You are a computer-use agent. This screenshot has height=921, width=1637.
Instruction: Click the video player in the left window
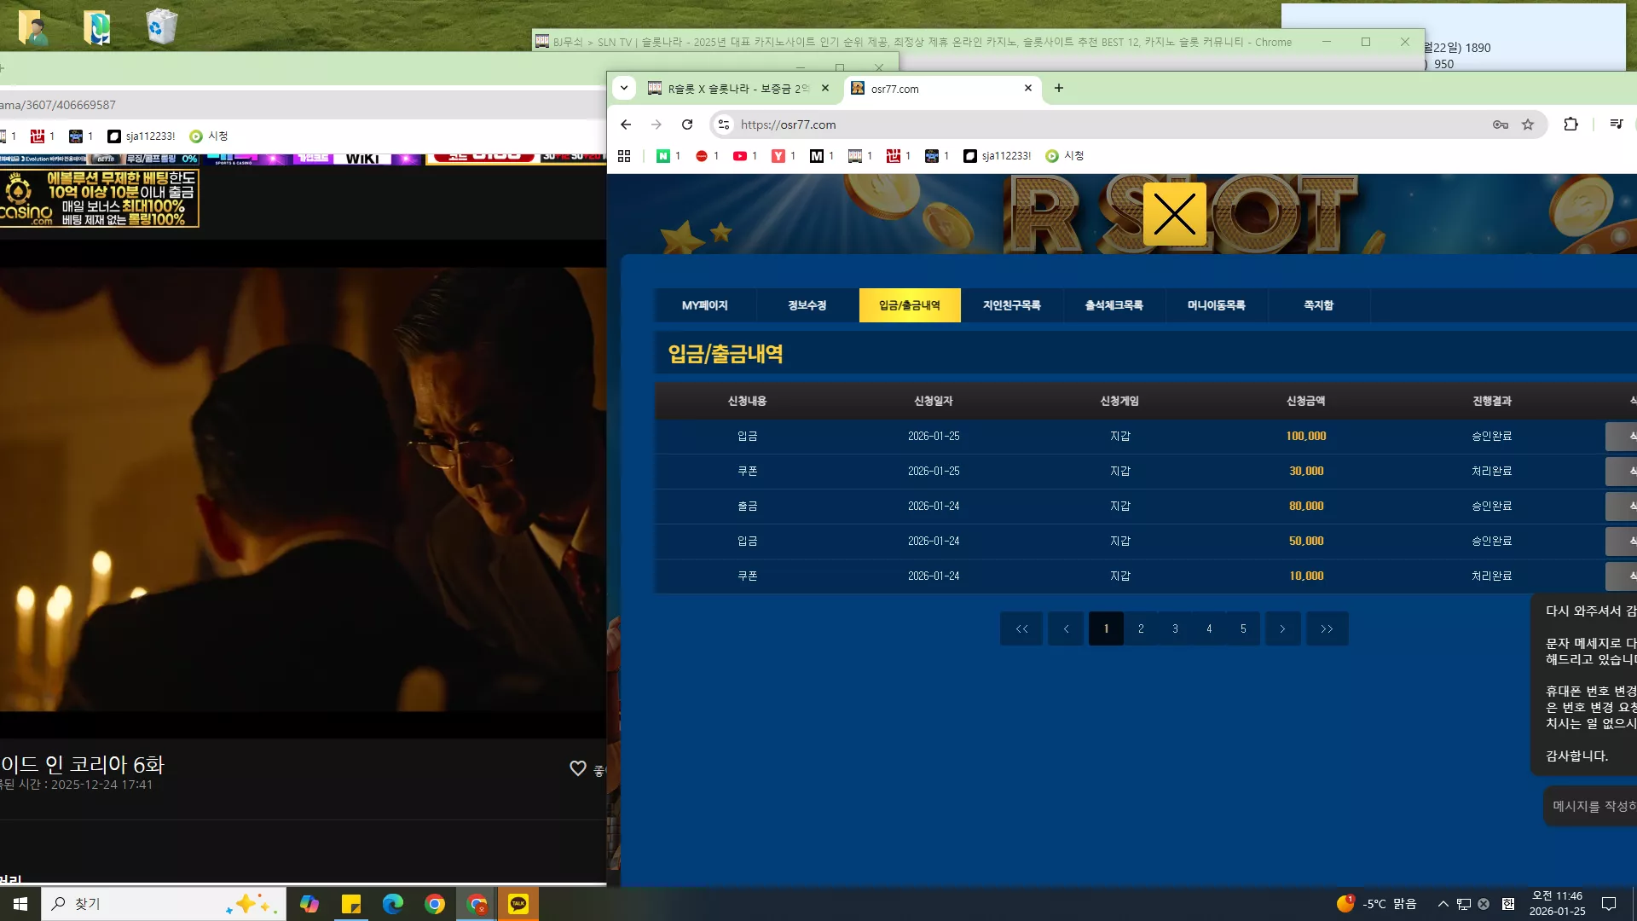coord(303,489)
